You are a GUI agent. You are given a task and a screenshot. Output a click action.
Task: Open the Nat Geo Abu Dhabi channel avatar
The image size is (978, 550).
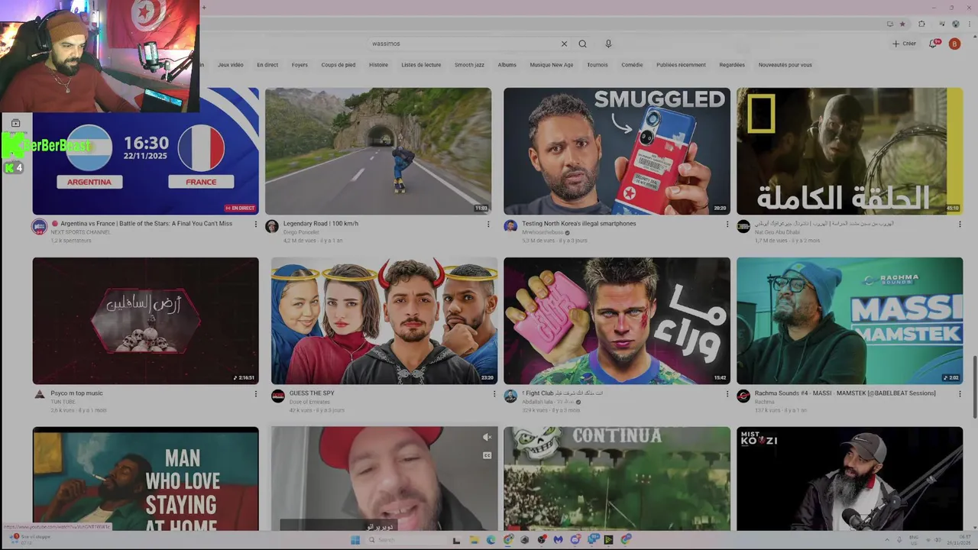[x=743, y=226]
